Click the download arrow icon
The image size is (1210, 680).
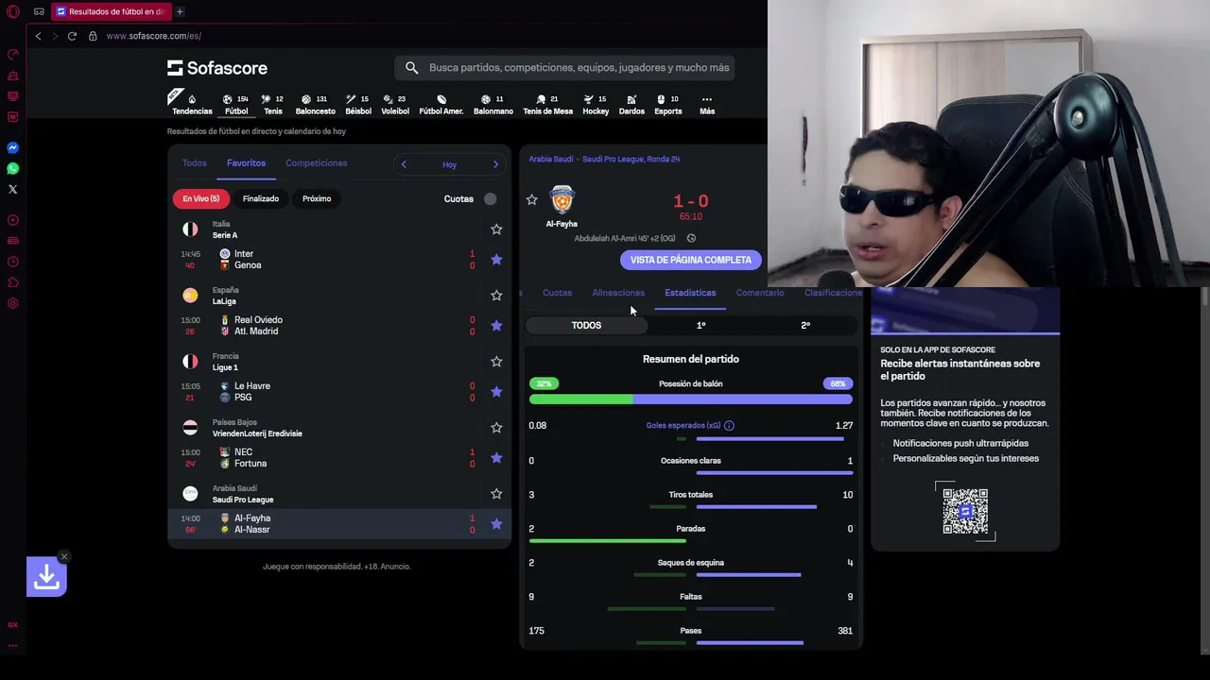46,576
